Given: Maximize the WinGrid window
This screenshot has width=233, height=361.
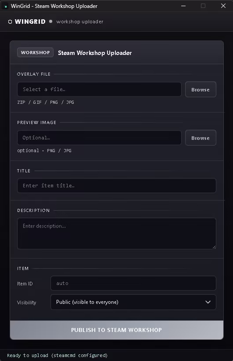Looking at the screenshot, I should tap(203, 6).
